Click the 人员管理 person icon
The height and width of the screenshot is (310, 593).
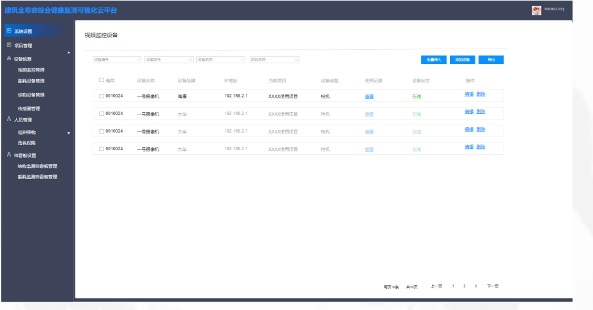(9, 120)
